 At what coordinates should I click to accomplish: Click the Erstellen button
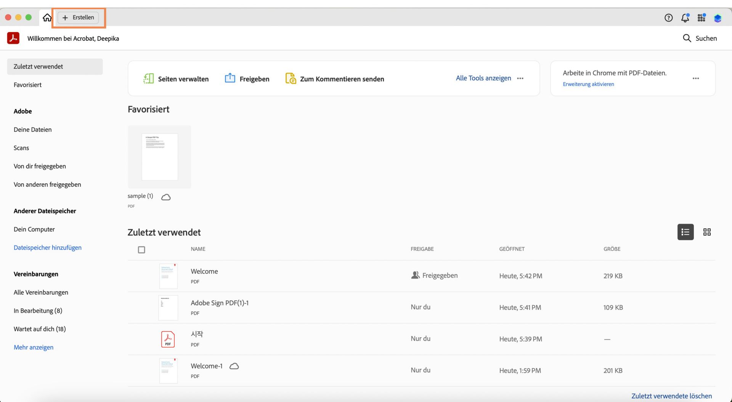click(x=78, y=17)
